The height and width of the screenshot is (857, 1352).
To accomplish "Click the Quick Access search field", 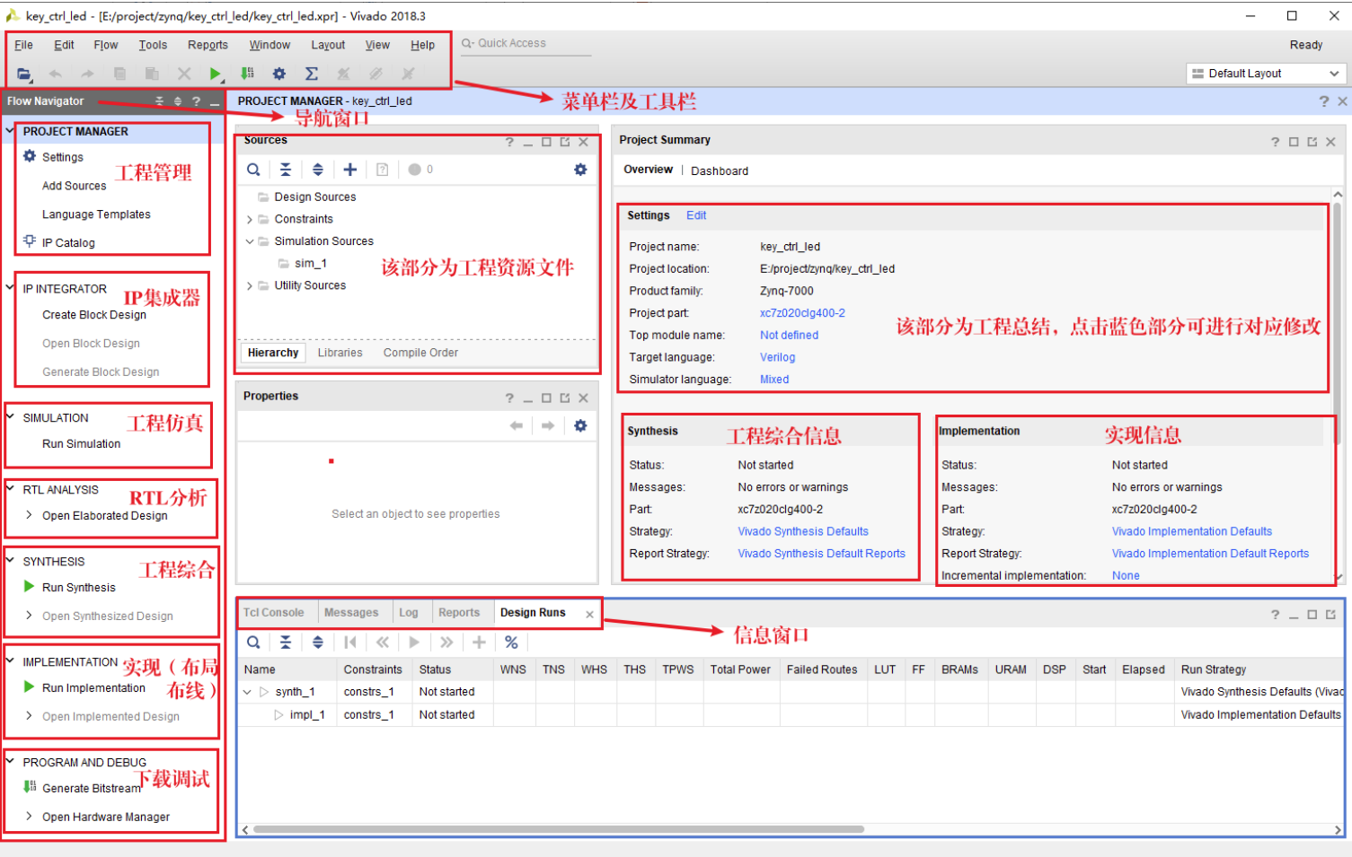I will 525,44.
